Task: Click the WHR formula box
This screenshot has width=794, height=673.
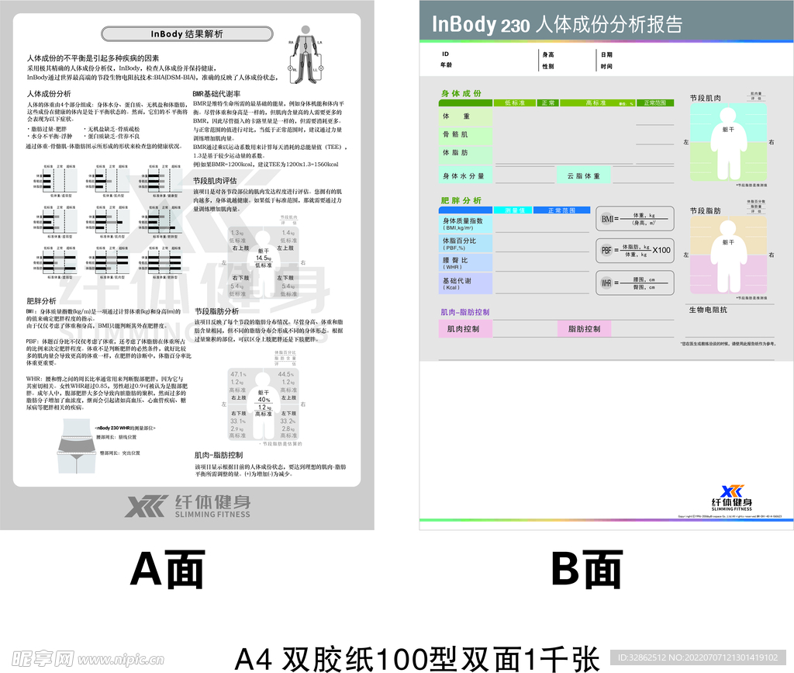Action: [635, 283]
